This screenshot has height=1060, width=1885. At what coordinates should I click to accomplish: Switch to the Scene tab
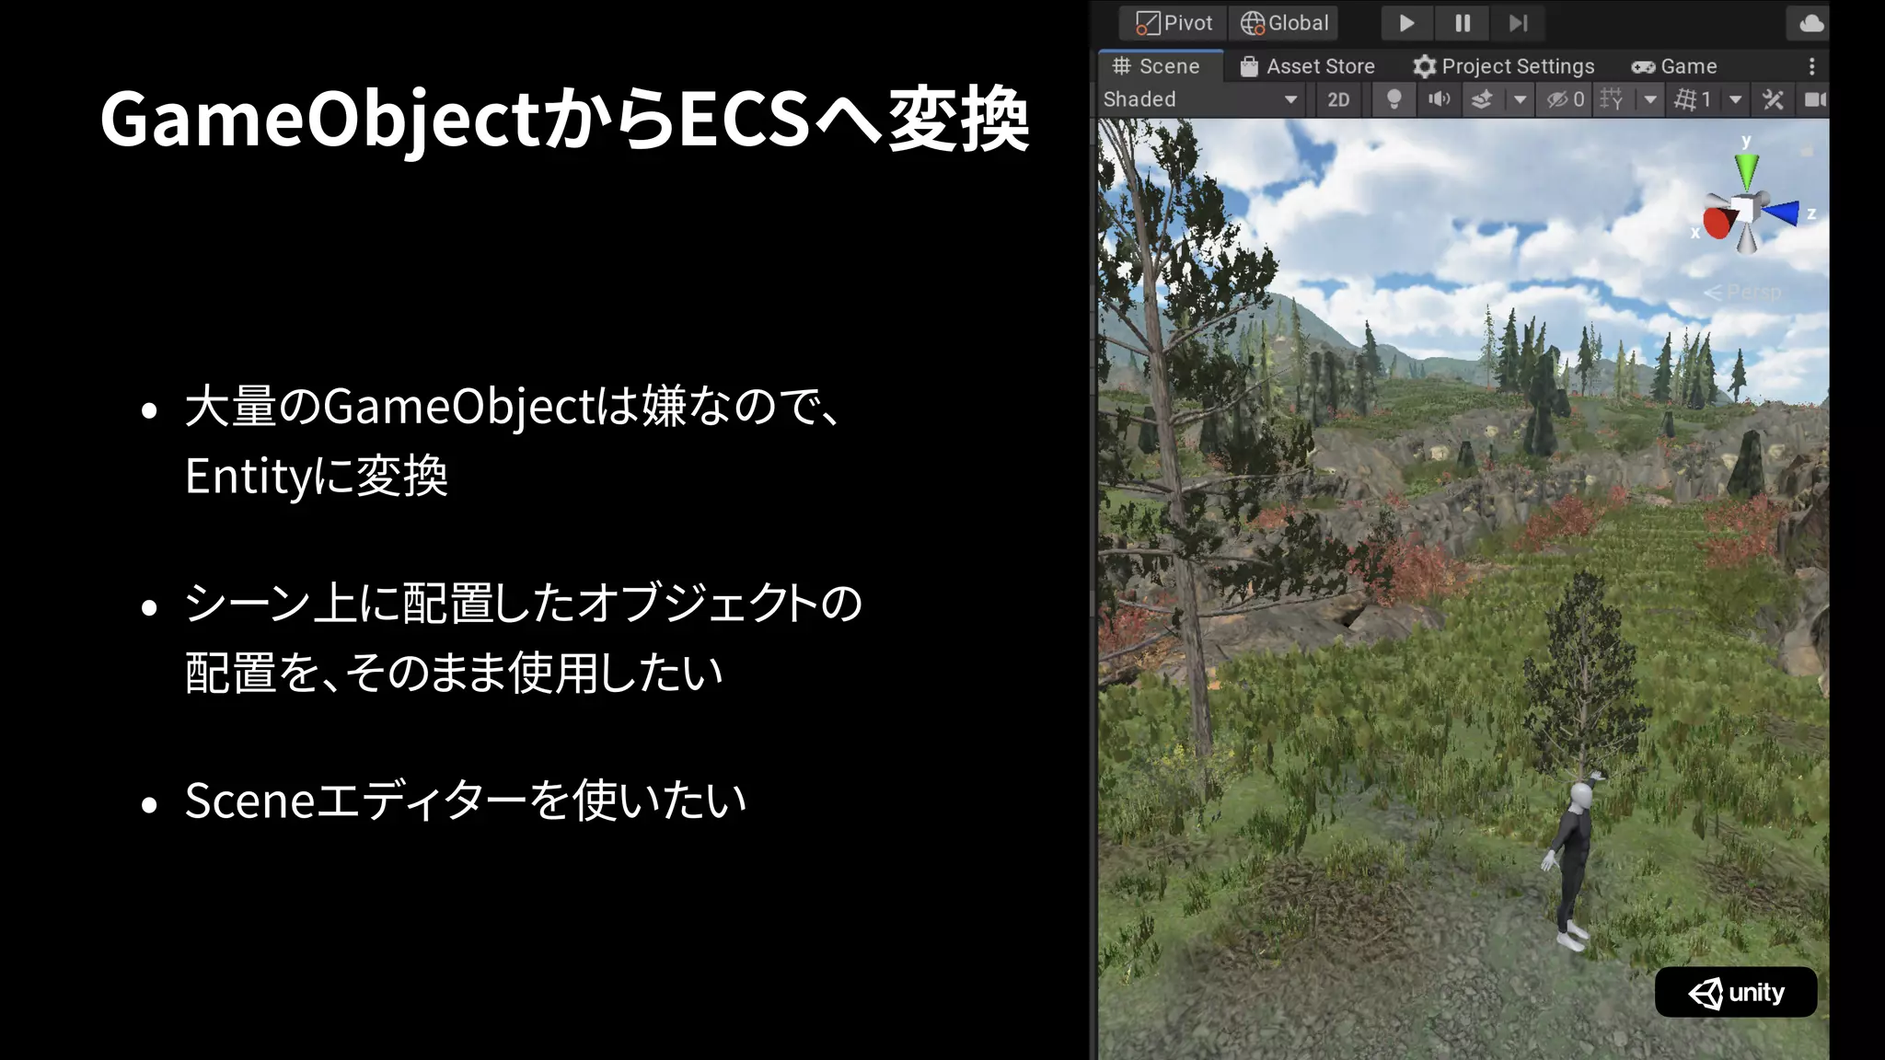(x=1160, y=66)
